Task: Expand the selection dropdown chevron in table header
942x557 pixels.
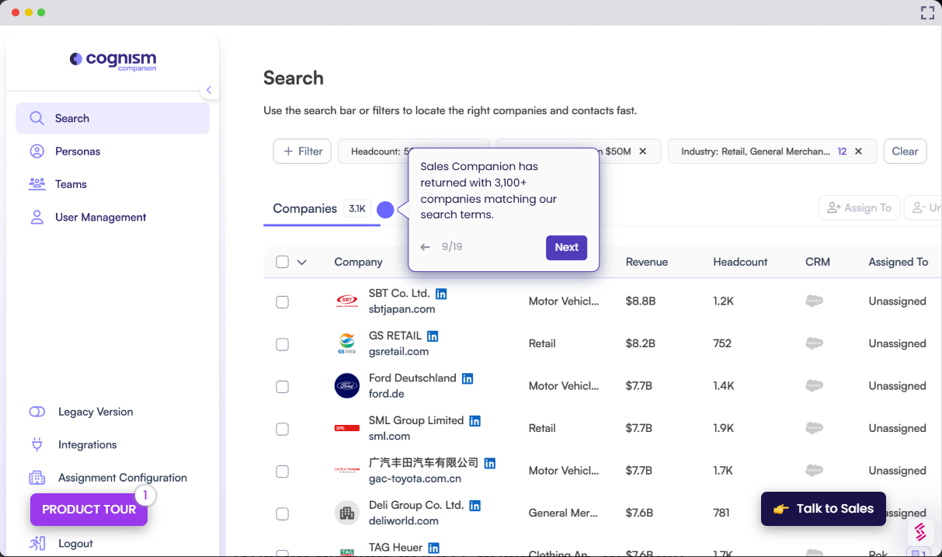Action: click(x=302, y=263)
